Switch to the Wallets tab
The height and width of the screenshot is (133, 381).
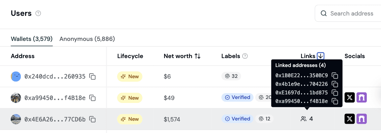(32, 39)
